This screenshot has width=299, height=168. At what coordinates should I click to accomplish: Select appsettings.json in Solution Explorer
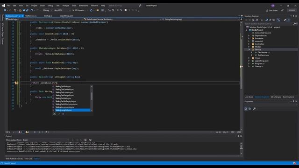pyautogui.click(x=262, y=61)
